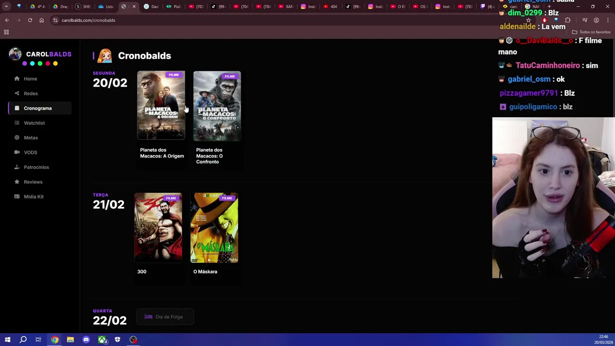Viewport: 615px width, 346px height.
Task: Open the Home sidebar icon
Action: (17, 79)
